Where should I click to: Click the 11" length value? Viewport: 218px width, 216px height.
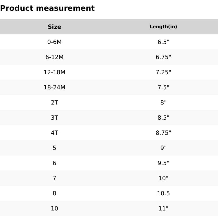coord(163,208)
